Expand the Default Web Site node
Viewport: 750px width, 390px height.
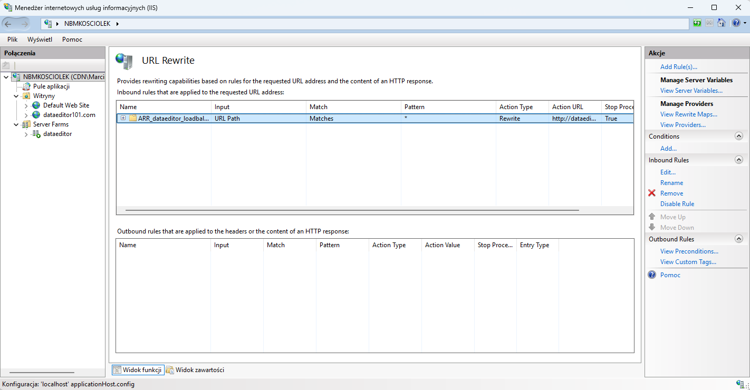[26, 105]
